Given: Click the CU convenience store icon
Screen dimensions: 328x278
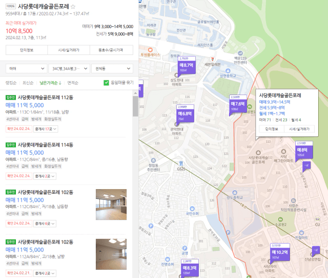Looking at the screenshot, I should pyautogui.click(x=317, y=219).
